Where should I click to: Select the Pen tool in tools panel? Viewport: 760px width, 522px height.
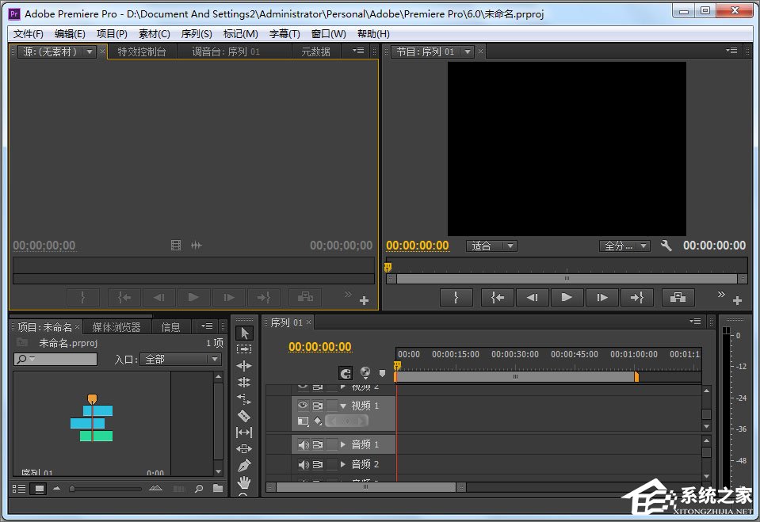click(244, 465)
